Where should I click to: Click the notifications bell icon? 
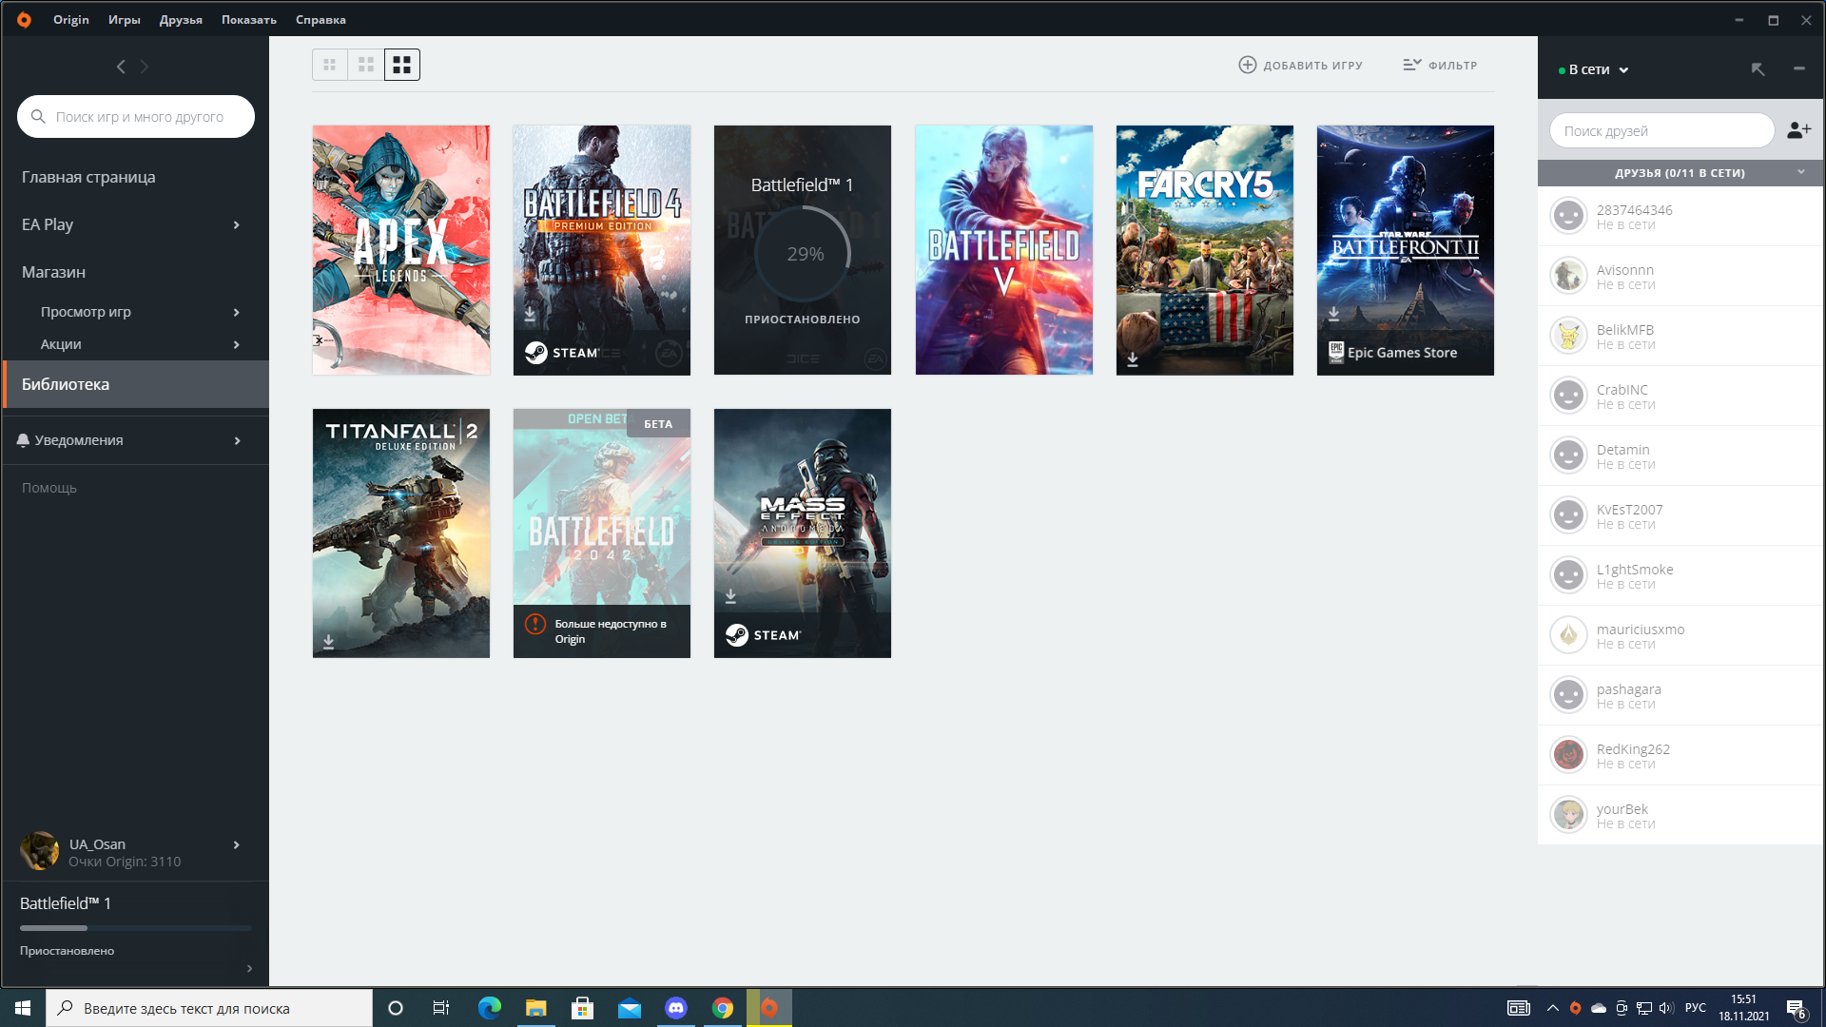tap(23, 440)
